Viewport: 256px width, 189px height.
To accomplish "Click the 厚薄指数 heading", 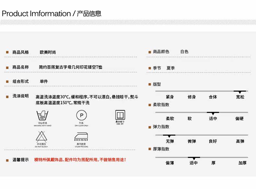I will pos(161,149).
